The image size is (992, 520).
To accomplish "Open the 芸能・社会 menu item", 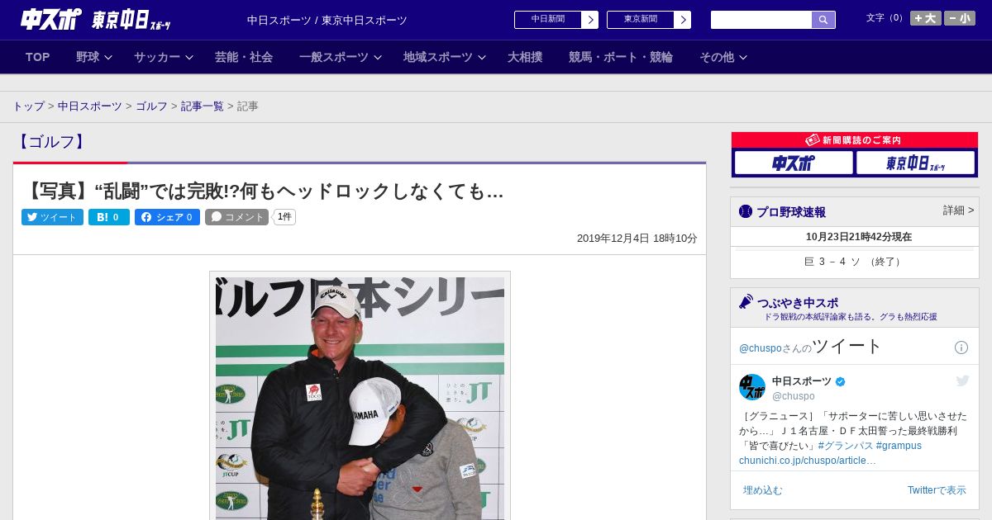I will click(244, 57).
